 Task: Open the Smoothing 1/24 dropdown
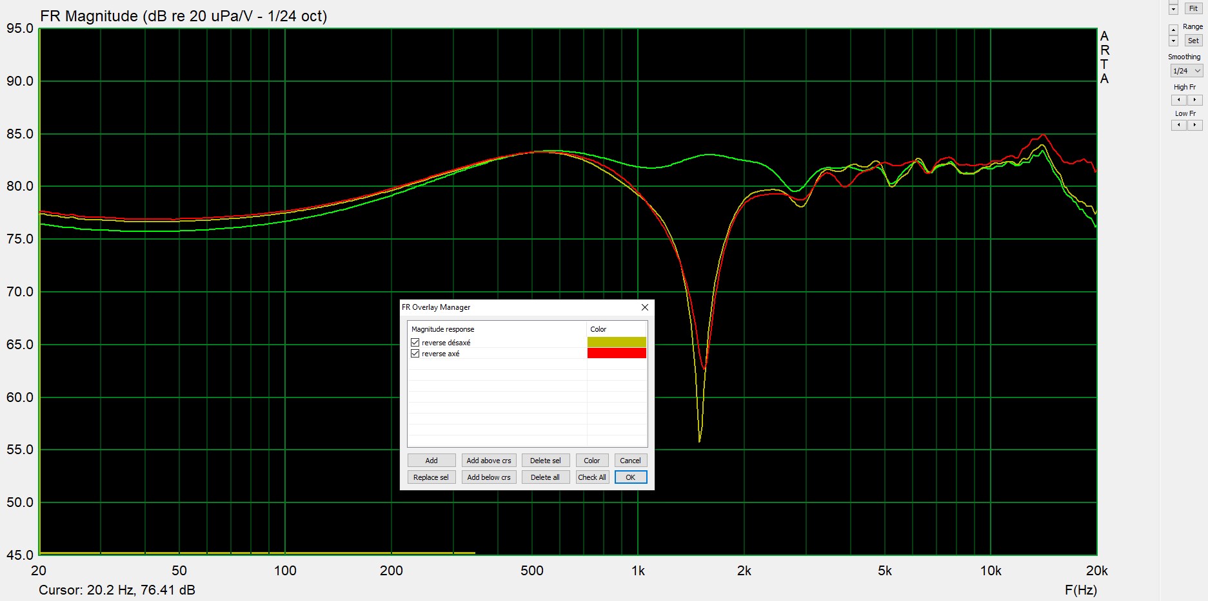pos(1187,71)
